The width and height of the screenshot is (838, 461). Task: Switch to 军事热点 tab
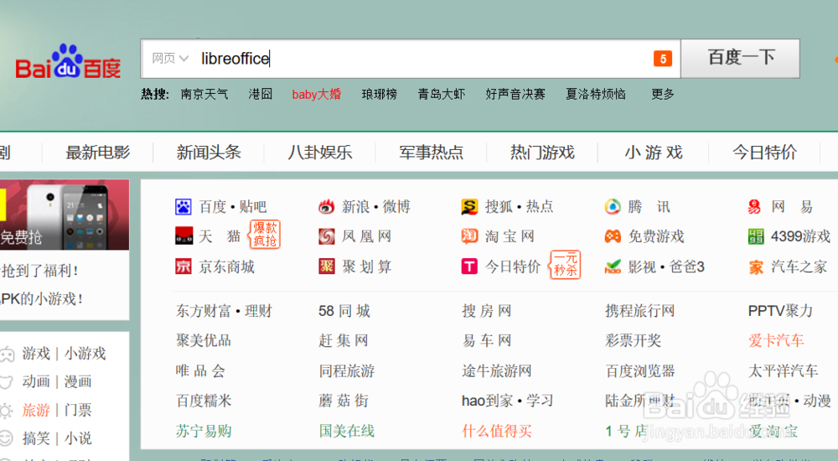(x=432, y=153)
